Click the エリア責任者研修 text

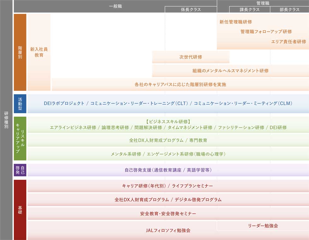click(289, 42)
